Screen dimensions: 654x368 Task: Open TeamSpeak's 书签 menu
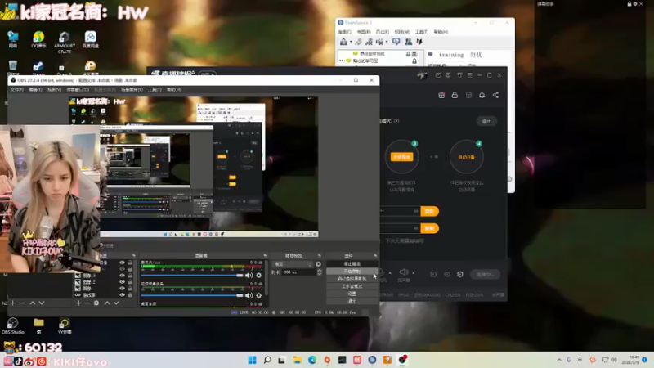point(363,32)
